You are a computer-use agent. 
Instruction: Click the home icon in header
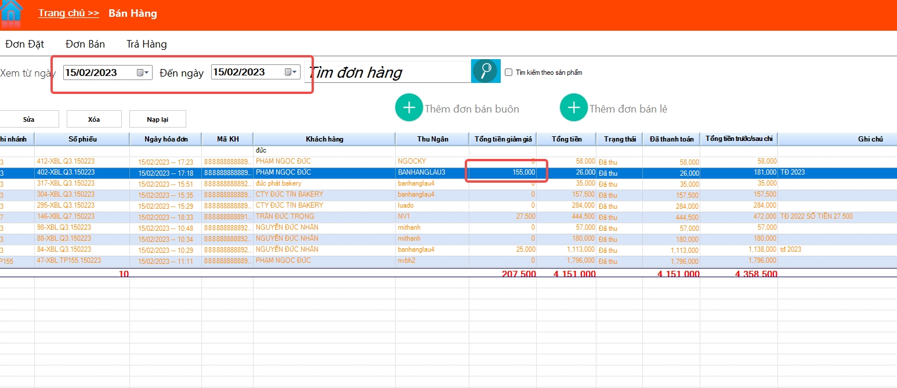coord(12,14)
